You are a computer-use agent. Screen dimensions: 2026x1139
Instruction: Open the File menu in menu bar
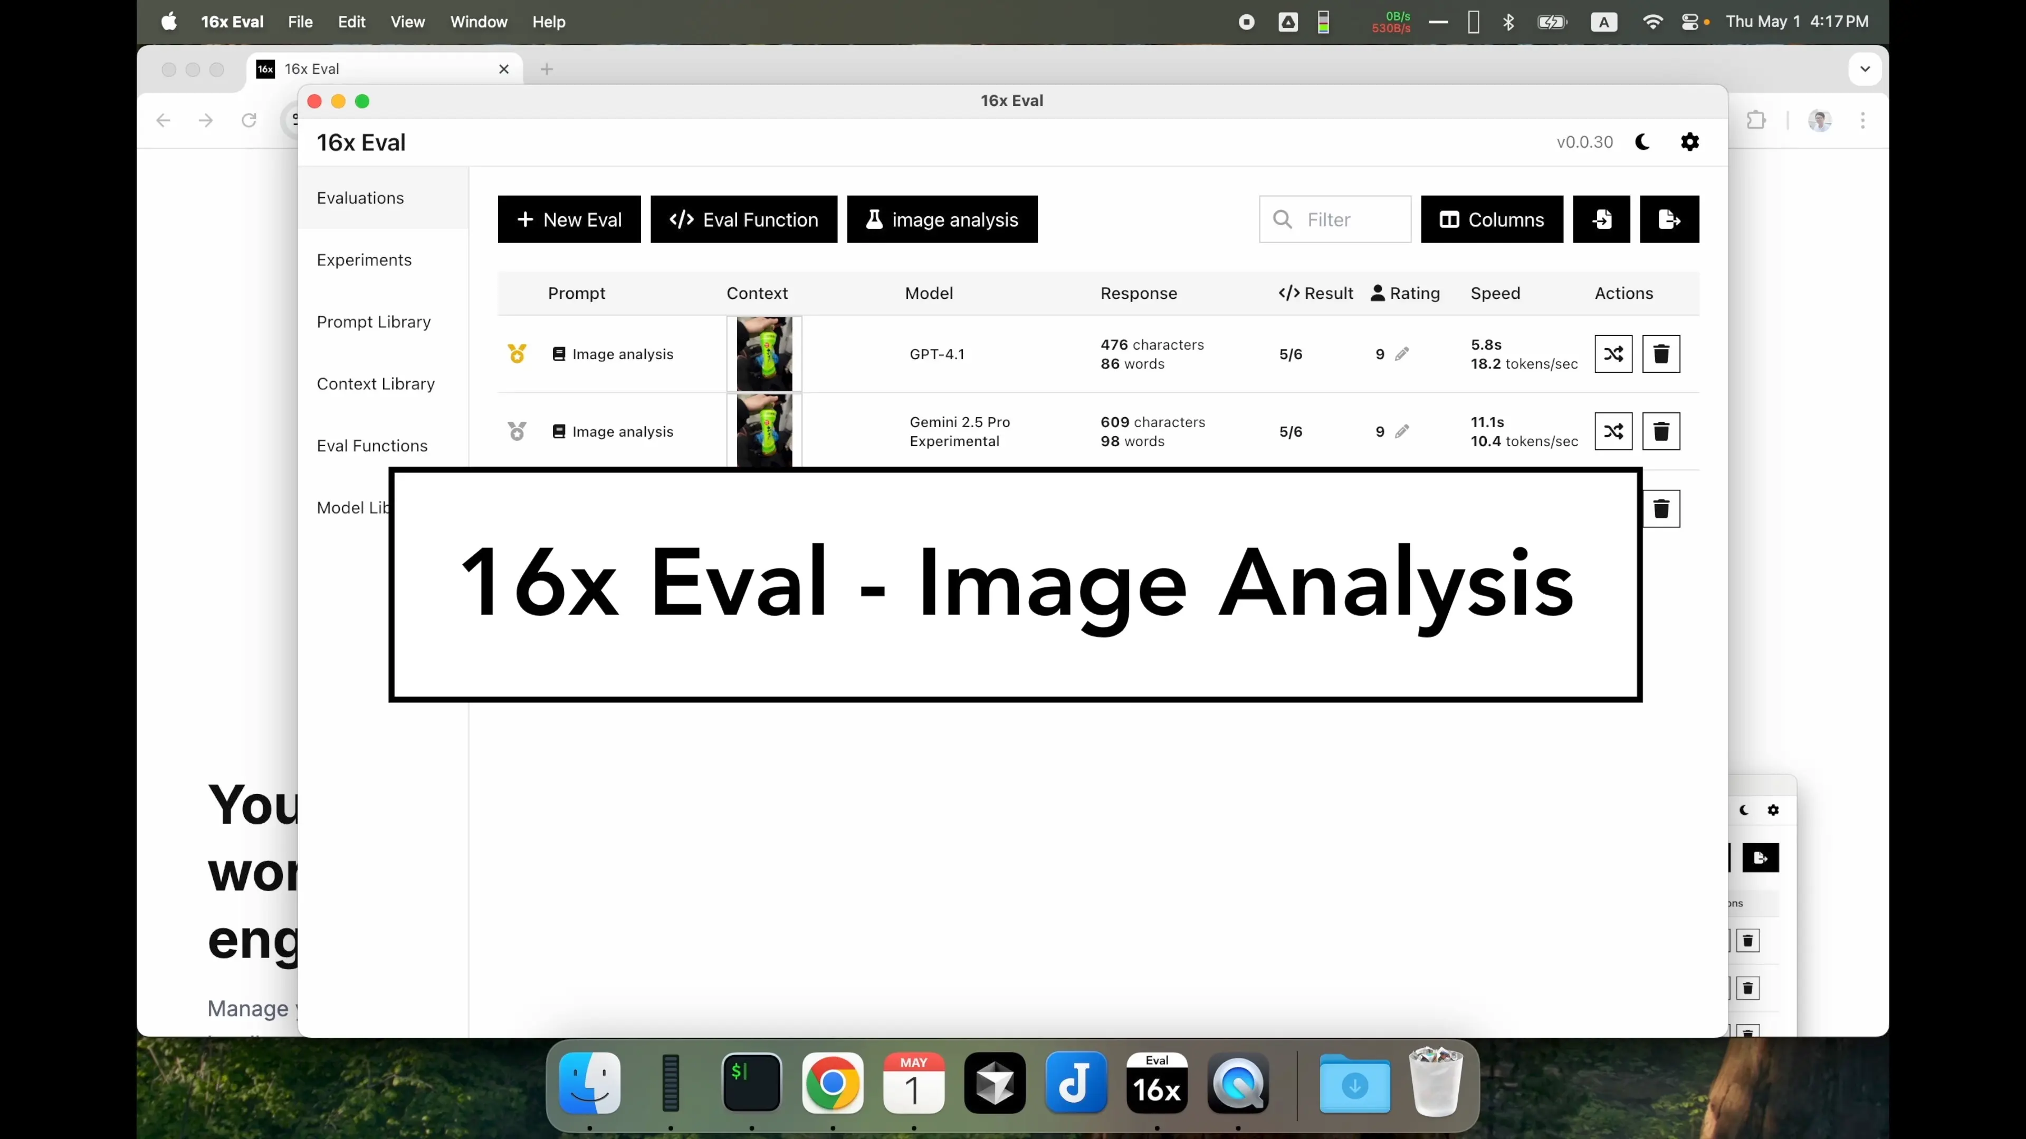pyautogui.click(x=300, y=22)
